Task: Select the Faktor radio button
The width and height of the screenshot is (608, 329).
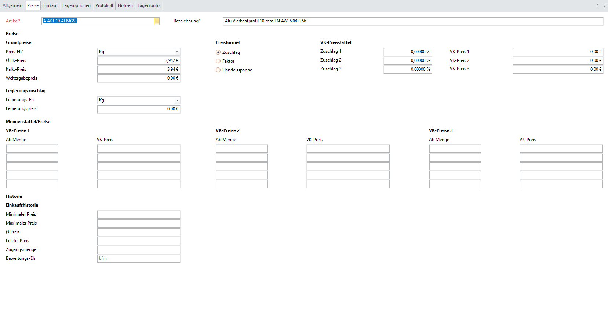Action: [218, 61]
